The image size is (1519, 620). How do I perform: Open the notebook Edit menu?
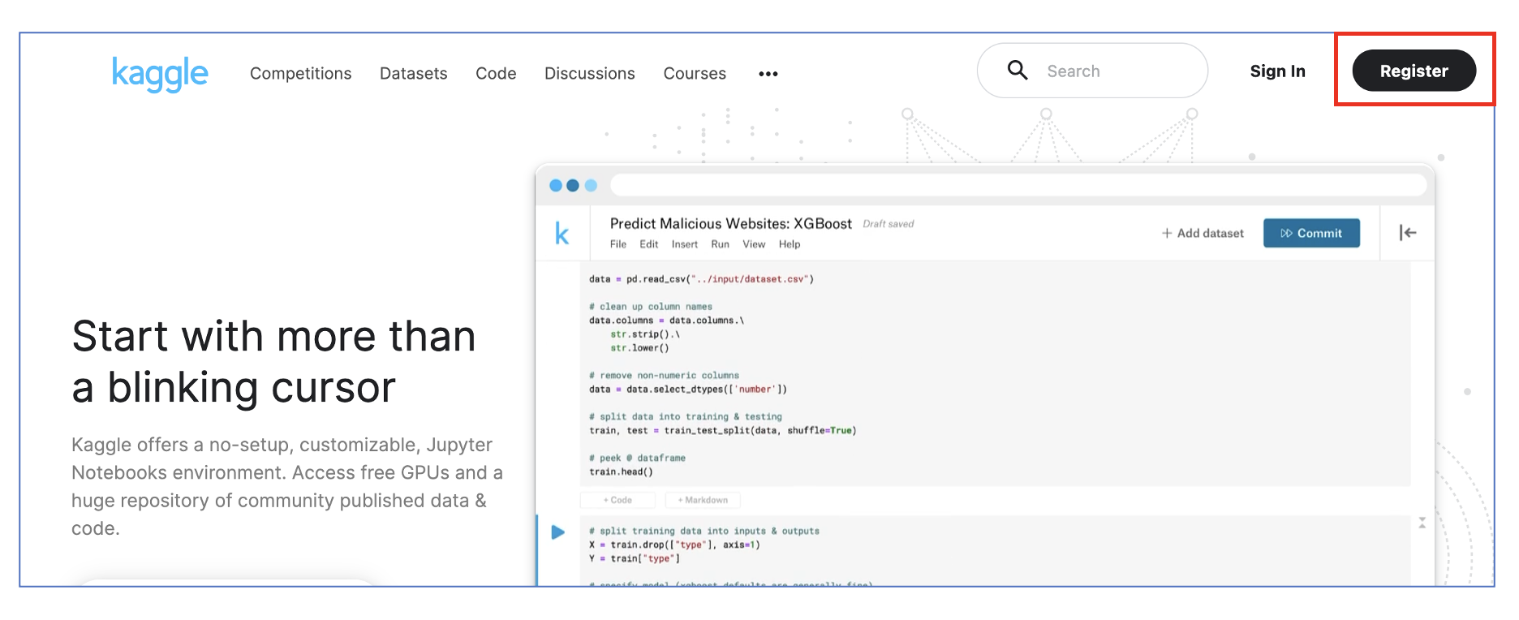pos(649,244)
